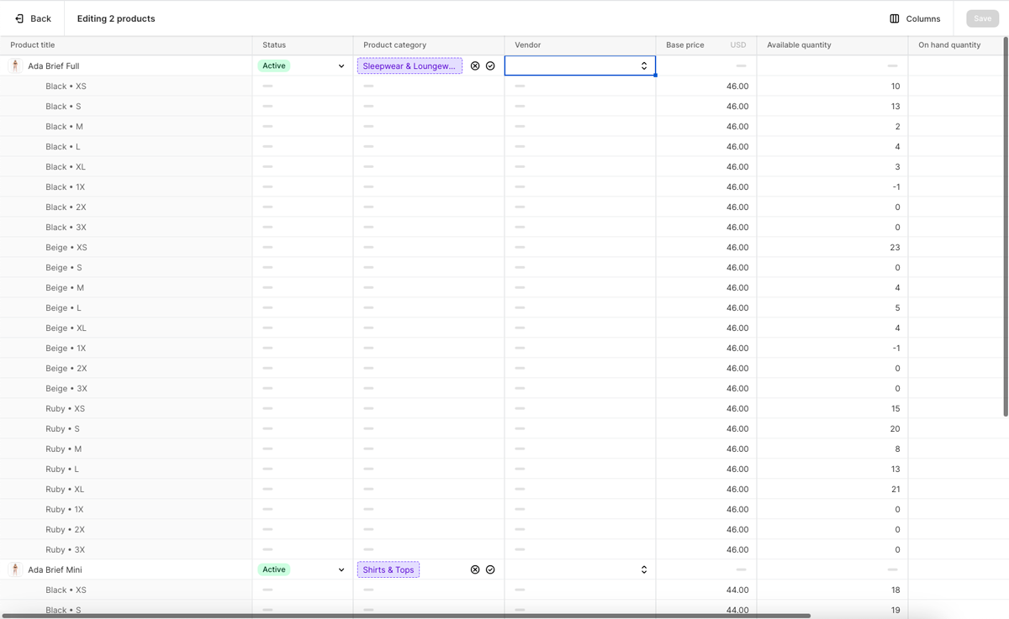Click Ada Brief Full product thumbnail
The width and height of the screenshot is (1009, 619).
(15, 66)
